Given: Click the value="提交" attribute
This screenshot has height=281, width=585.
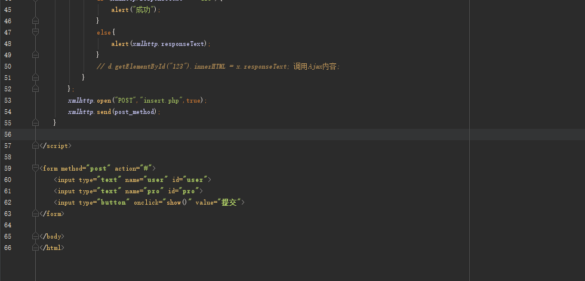Looking at the screenshot, I should click(218, 202).
